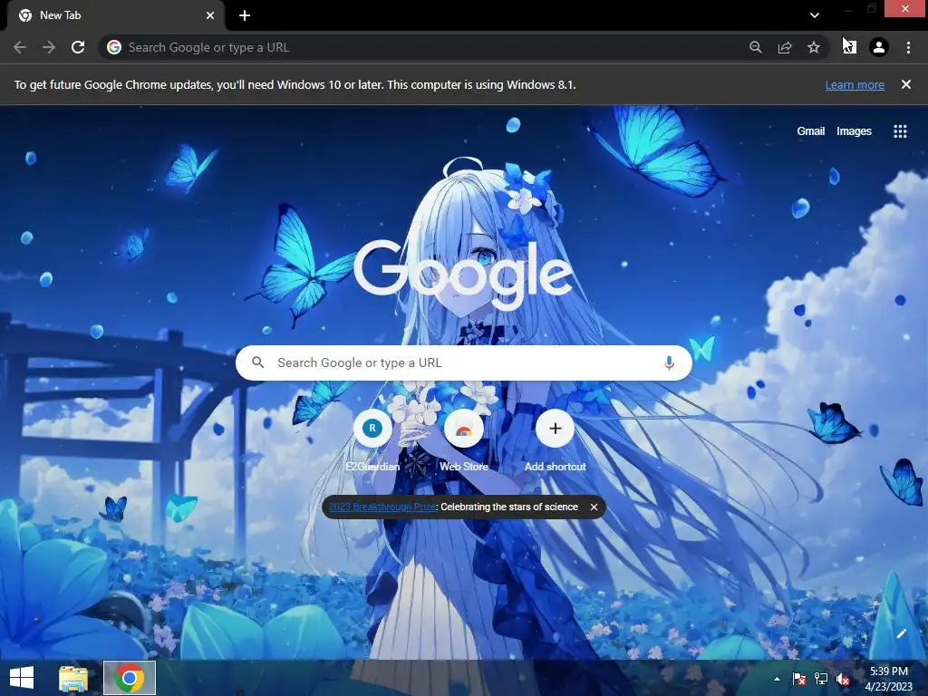Open the zoom magnifier icon in the address bar

755,47
